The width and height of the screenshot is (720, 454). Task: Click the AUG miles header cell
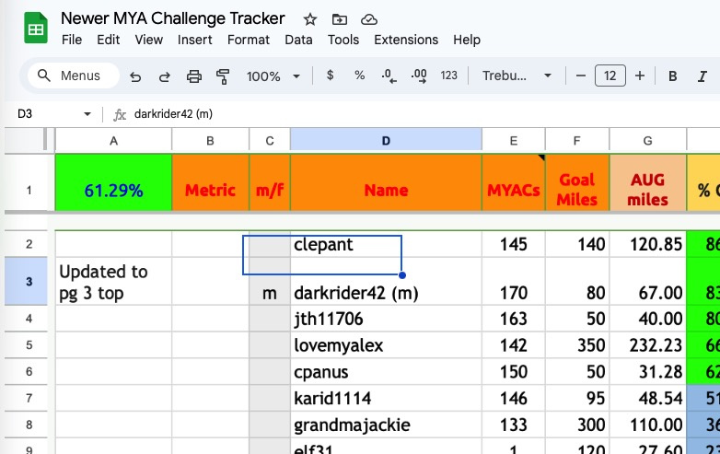point(647,182)
